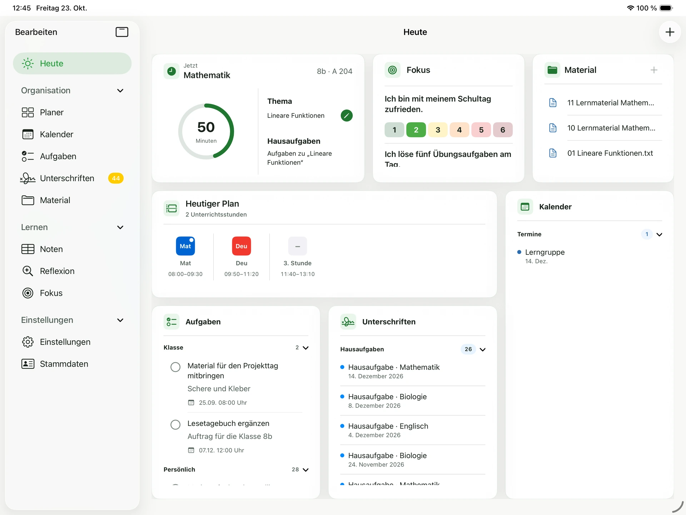
Task: Collapse the Klasse tasks group
Action: [305, 348]
